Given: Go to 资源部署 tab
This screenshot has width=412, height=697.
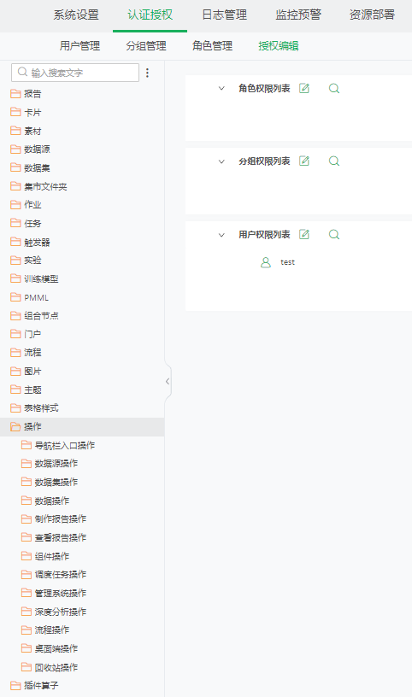Looking at the screenshot, I should [x=372, y=15].
